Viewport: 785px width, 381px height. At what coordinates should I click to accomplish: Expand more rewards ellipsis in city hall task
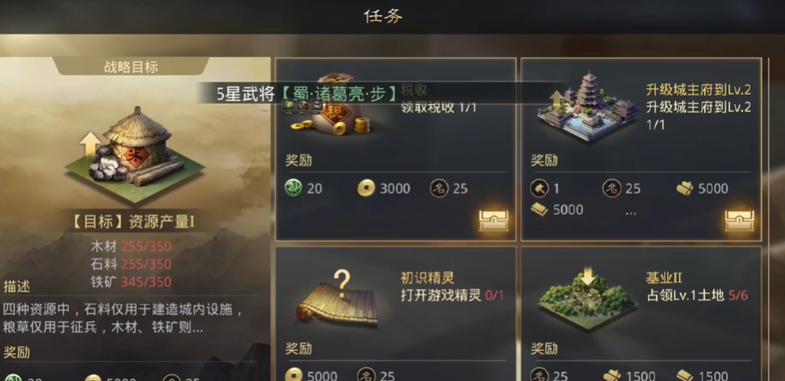tap(631, 211)
